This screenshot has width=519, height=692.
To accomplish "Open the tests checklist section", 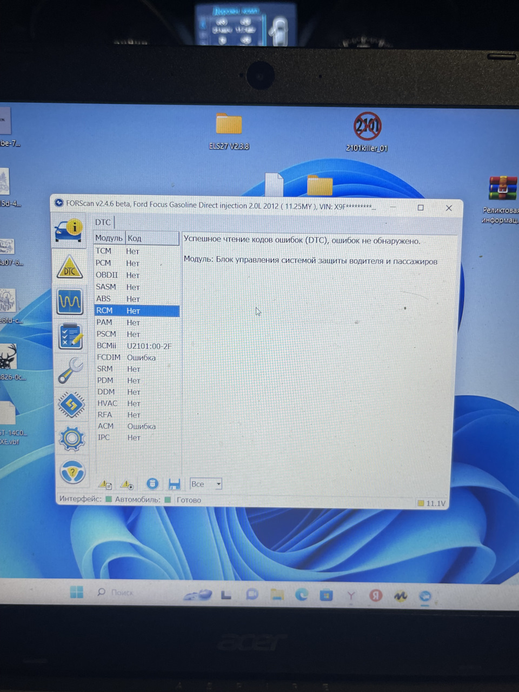I will click(70, 336).
